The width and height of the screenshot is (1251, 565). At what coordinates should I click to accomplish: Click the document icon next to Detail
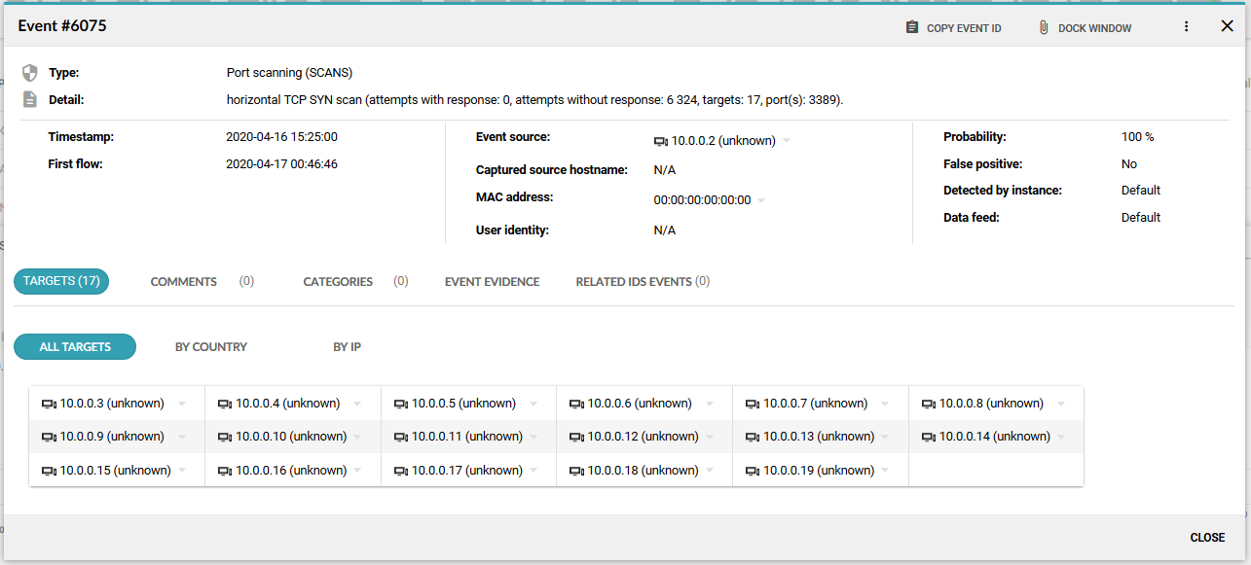(x=30, y=99)
